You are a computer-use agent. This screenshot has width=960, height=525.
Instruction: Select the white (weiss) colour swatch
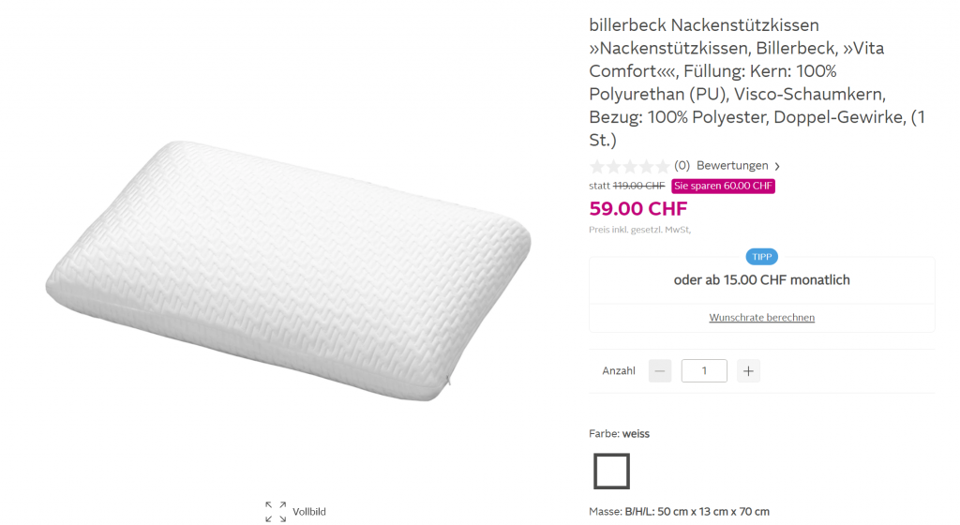pyautogui.click(x=611, y=471)
